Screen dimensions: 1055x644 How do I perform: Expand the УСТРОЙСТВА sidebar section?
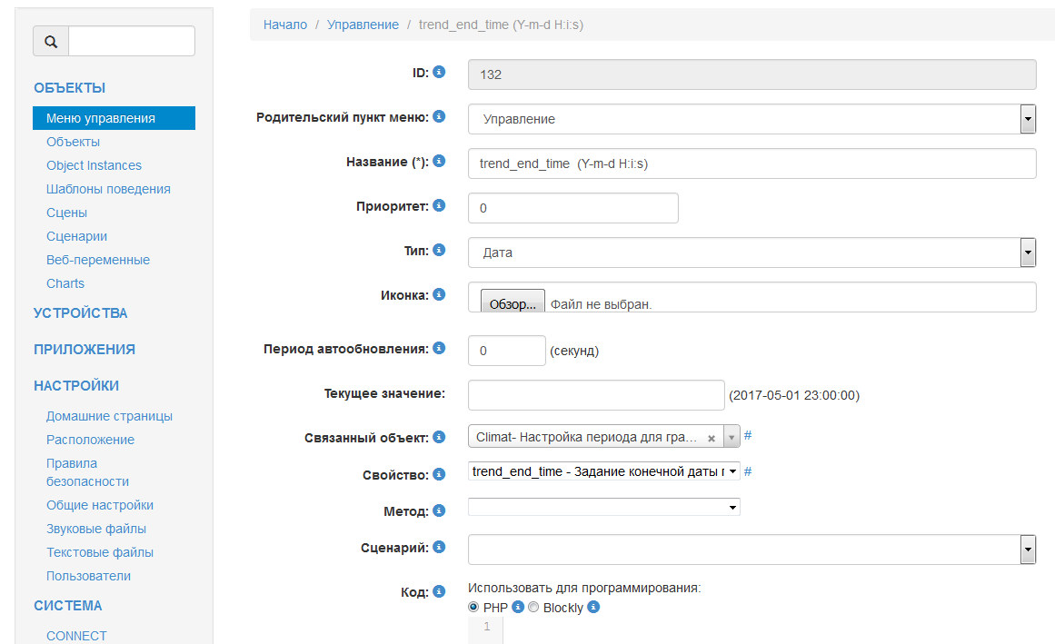pos(81,313)
